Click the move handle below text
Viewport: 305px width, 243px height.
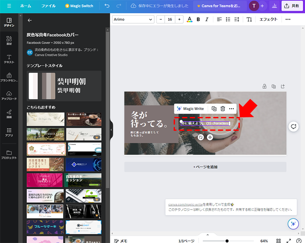point(210,137)
